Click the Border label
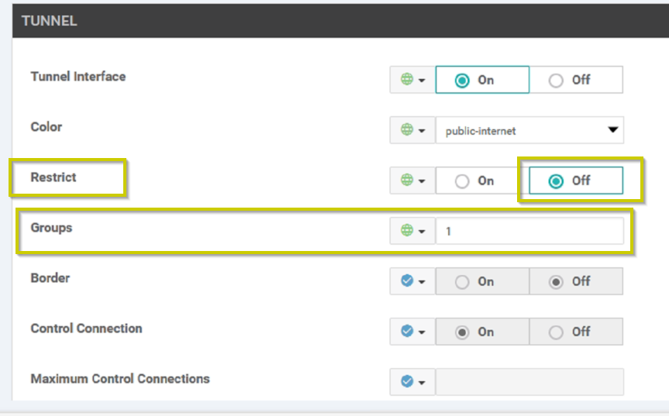669x416 pixels. point(50,278)
